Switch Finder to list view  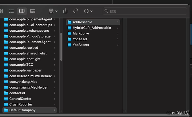click(12, 11)
